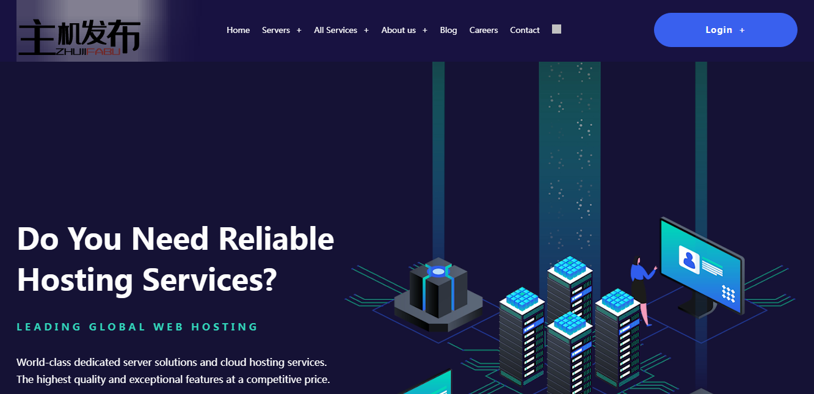Click the 'Do You Need Reliable Hosting Services?' heading
Viewport: 814px width, 394px height.
[175, 259]
